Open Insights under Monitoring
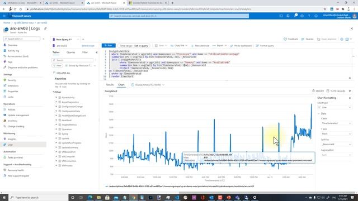This screenshot has height=201, width=358. pyautogui.click(x=12, y=139)
